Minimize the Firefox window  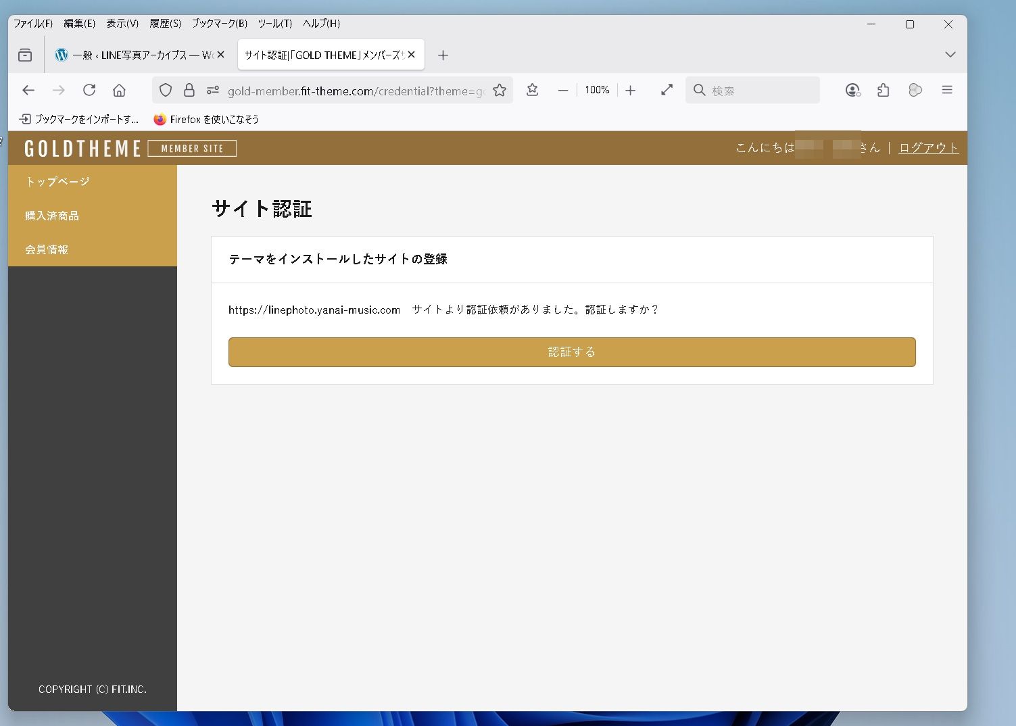point(871,24)
